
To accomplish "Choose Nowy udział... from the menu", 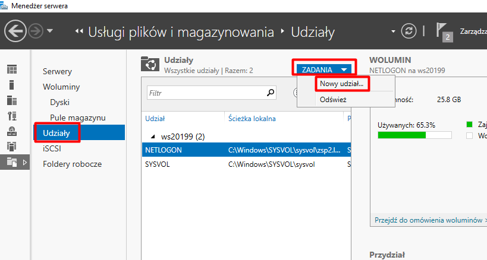I will 341,84.
